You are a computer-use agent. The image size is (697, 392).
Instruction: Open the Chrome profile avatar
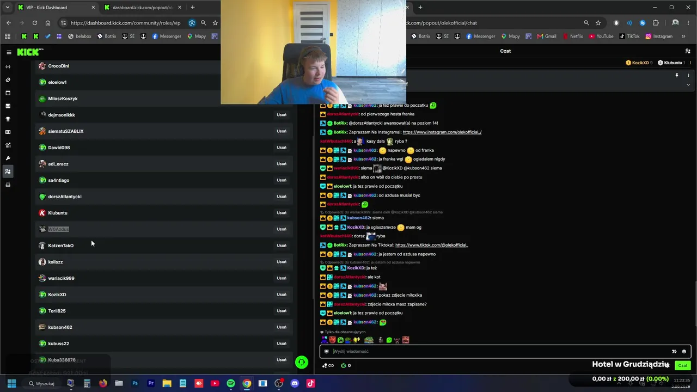[675, 23]
